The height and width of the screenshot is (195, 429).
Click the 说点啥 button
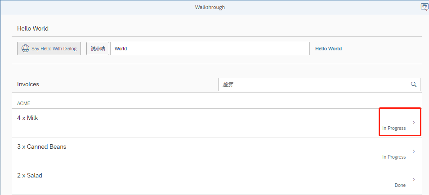98,49
